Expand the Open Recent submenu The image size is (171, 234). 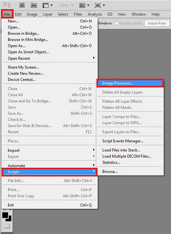tap(49, 58)
